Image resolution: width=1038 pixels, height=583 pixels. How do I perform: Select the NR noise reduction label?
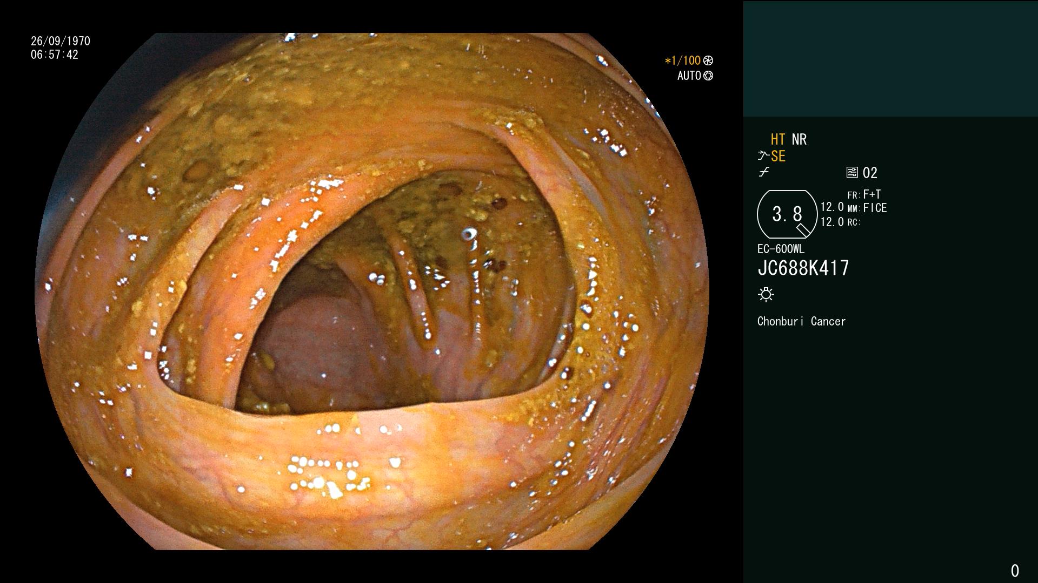click(799, 139)
